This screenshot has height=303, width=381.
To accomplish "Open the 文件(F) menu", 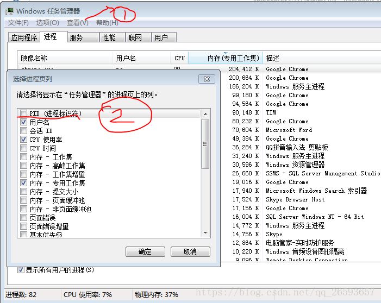I will click(18, 23).
